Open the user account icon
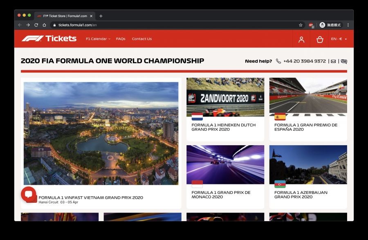 [301, 39]
